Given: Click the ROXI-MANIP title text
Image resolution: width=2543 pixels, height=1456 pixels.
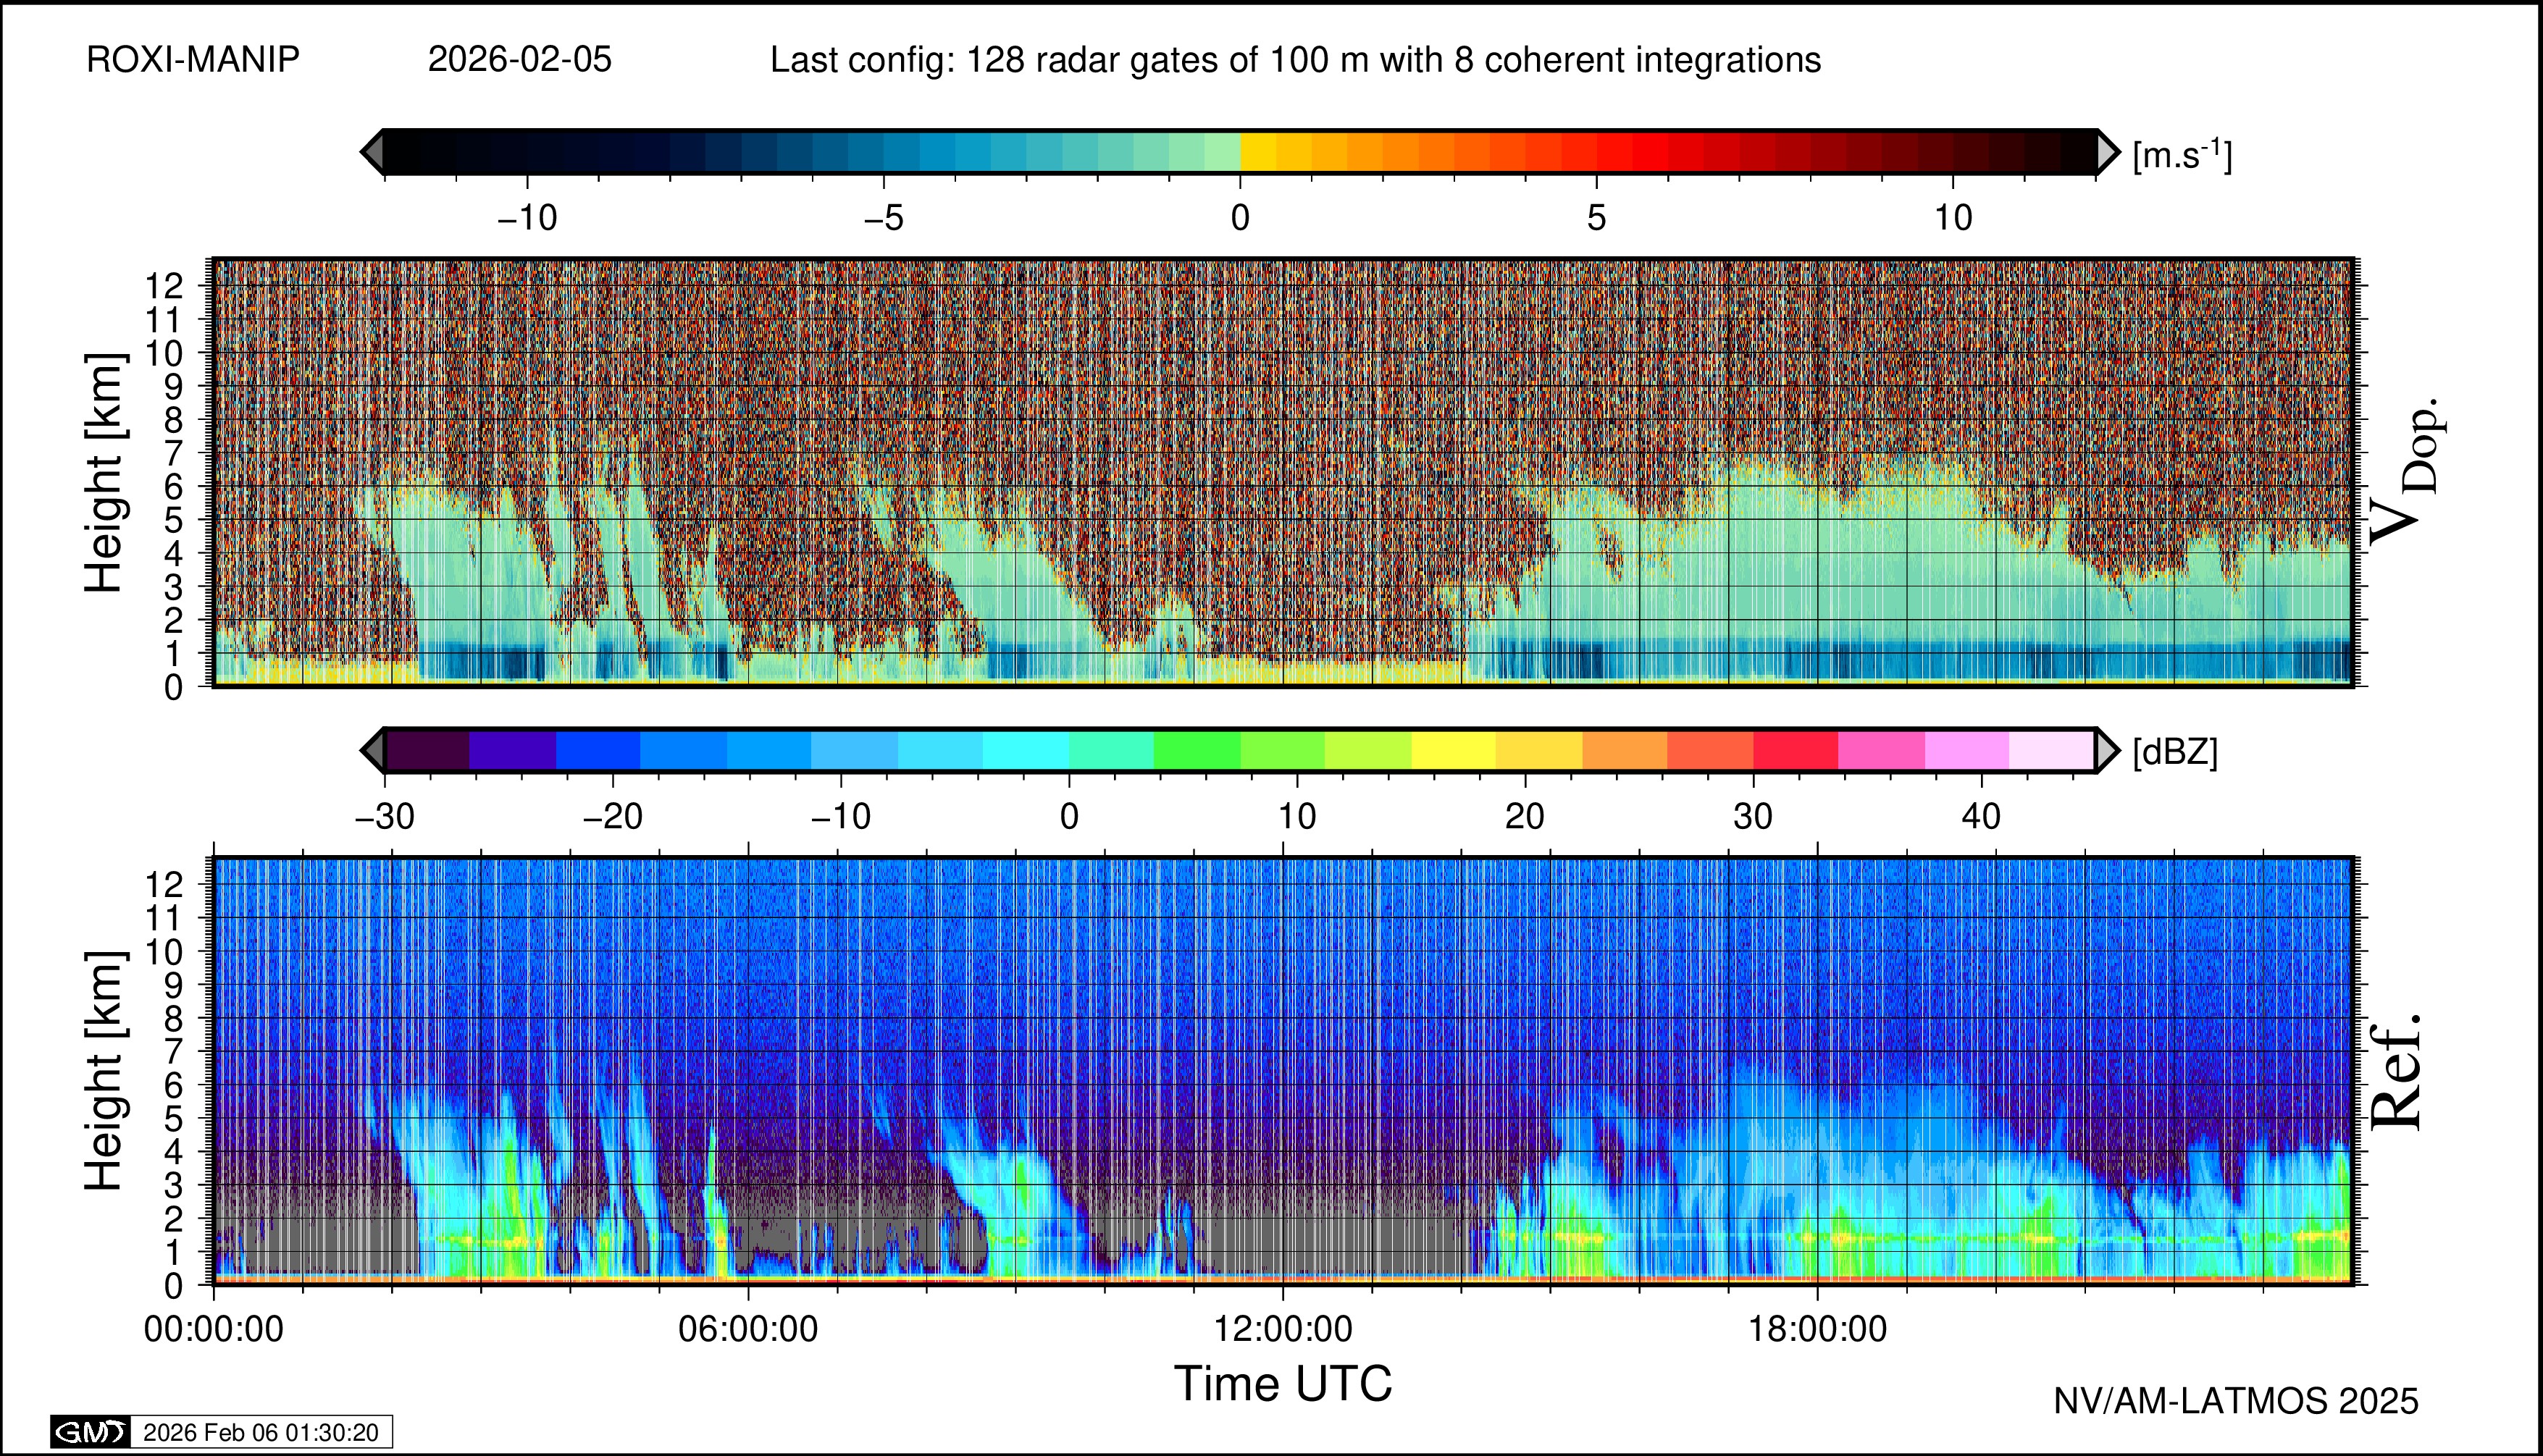Looking at the screenshot, I should click(x=193, y=60).
